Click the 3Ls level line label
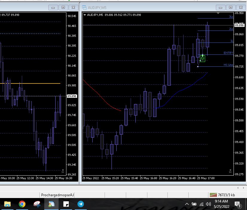 click(231, 17)
